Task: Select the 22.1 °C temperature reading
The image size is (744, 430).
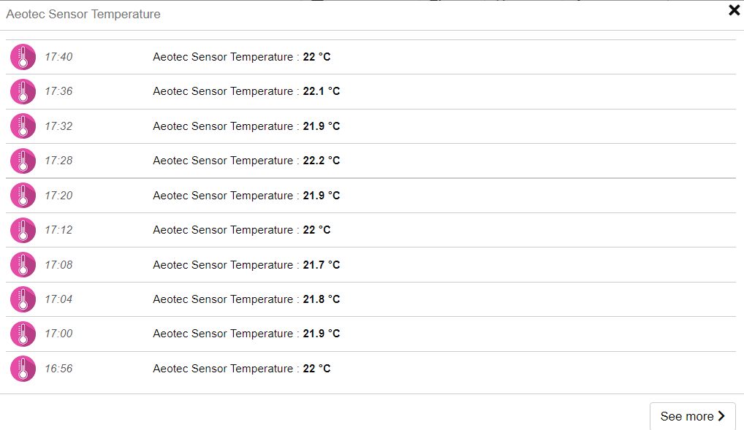Action: tap(322, 91)
